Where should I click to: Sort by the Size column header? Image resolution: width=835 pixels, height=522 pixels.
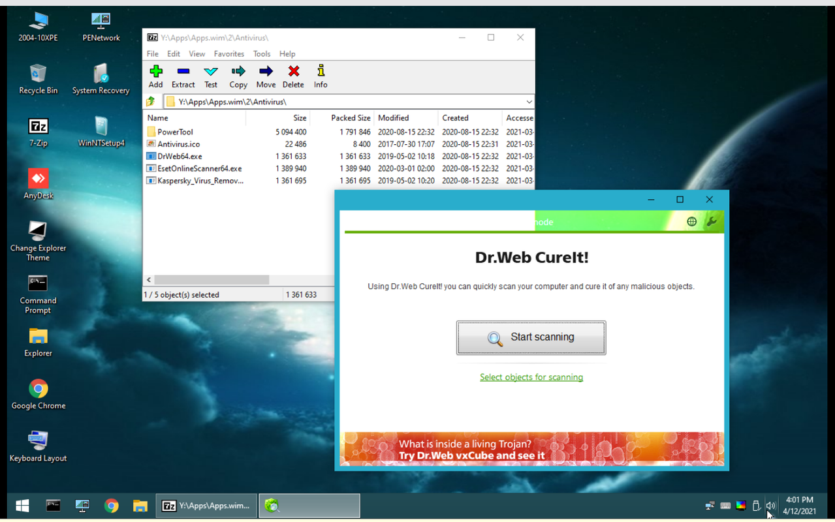[x=277, y=118]
